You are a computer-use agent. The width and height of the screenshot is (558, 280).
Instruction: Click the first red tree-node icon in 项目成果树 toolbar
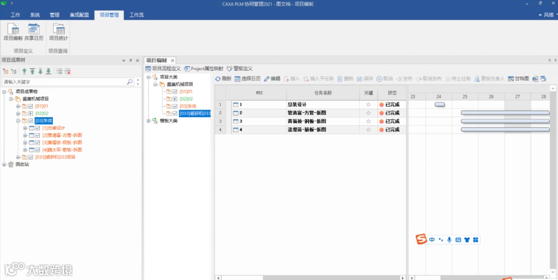5,72
